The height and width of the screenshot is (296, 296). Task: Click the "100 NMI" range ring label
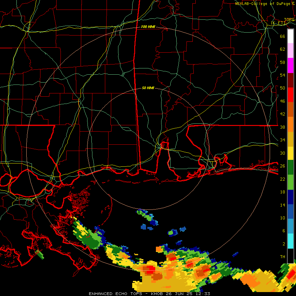pyautogui.click(x=148, y=27)
